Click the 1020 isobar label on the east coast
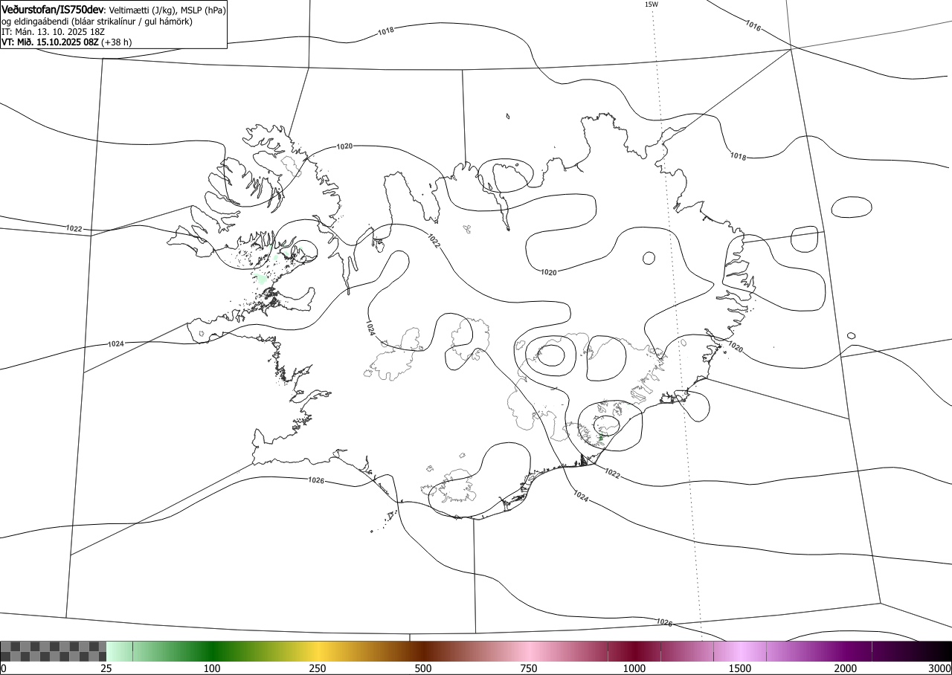The image size is (952, 675). point(735,346)
